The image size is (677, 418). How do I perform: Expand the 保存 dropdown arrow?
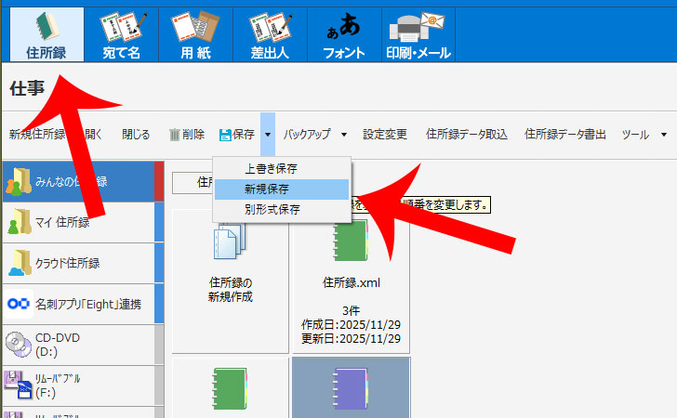tap(268, 135)
